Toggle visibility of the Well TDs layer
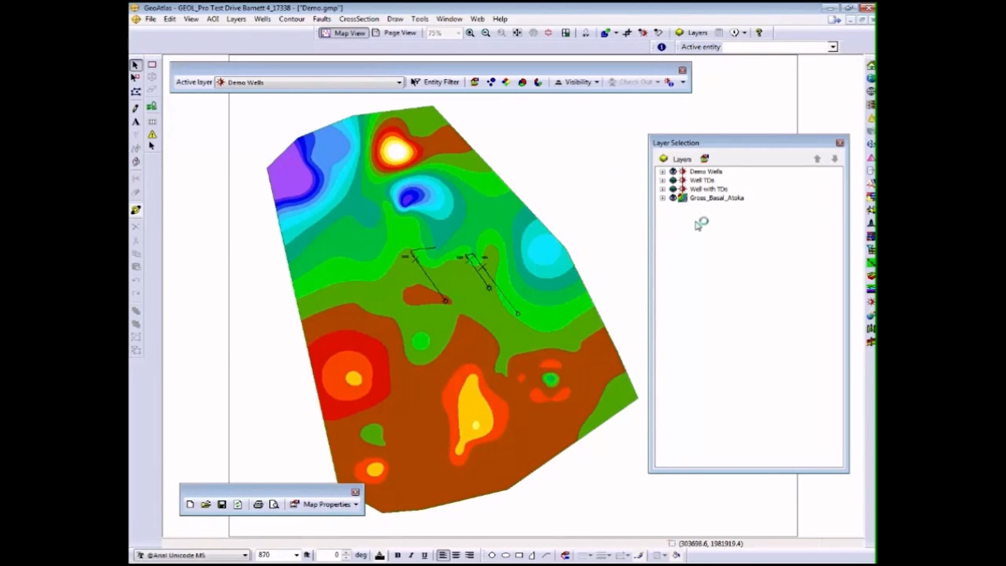This screenshot has height=566, width=1006. [673, 180]
